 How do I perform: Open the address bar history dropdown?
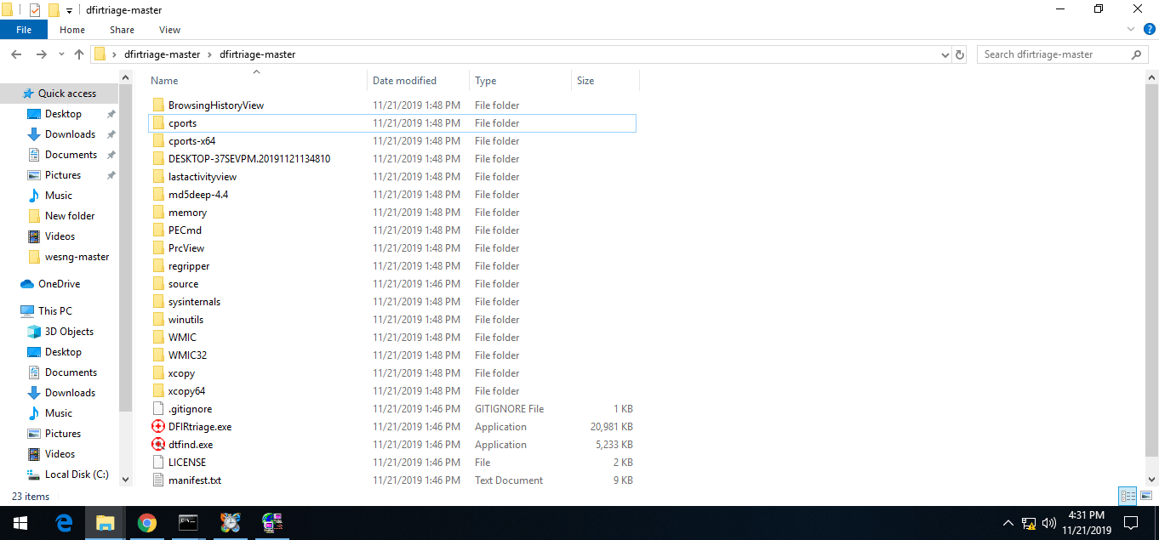pos(945,54)
